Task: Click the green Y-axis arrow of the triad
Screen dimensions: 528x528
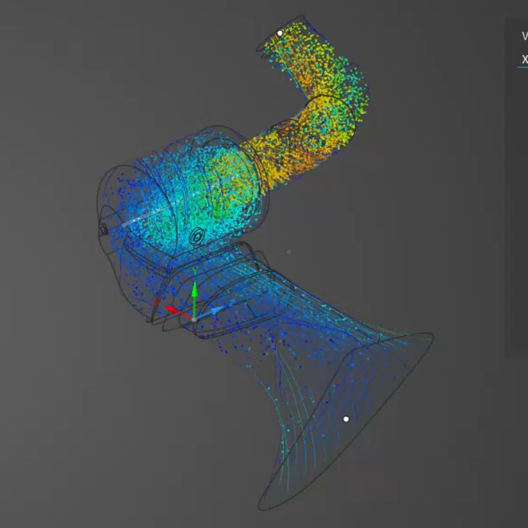Action: pyautogui.click(x=194, y=292)
